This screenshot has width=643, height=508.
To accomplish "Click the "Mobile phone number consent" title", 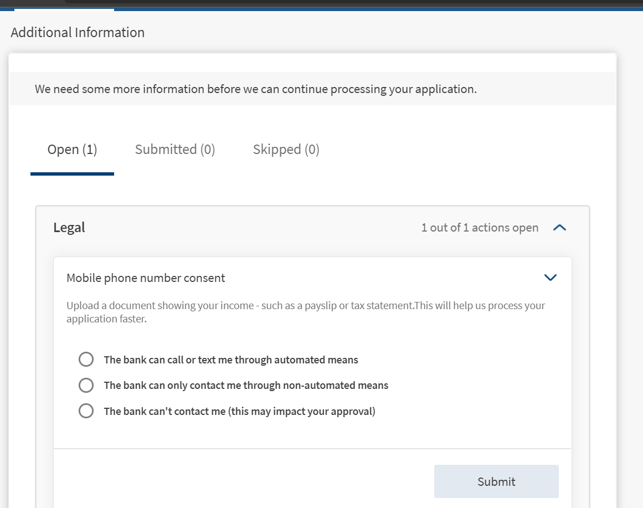I will tap(146, 278).
